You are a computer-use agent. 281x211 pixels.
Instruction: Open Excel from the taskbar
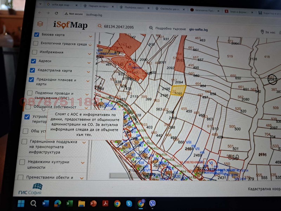click(70, 204)
